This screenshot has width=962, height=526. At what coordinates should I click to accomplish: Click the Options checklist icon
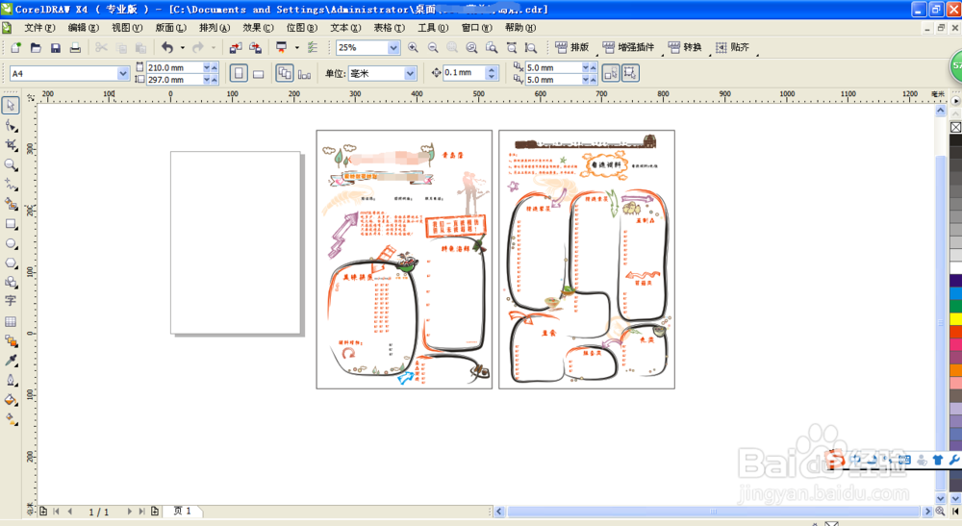pos(313,47)
